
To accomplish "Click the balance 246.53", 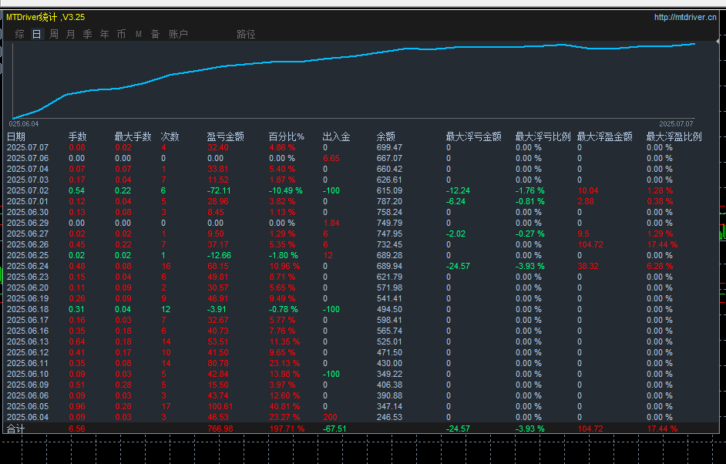I will click(389, 417).
